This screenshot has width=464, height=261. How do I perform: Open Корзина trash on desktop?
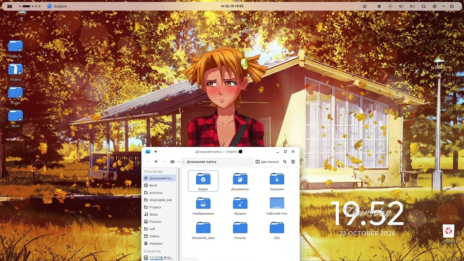(448, 234)
